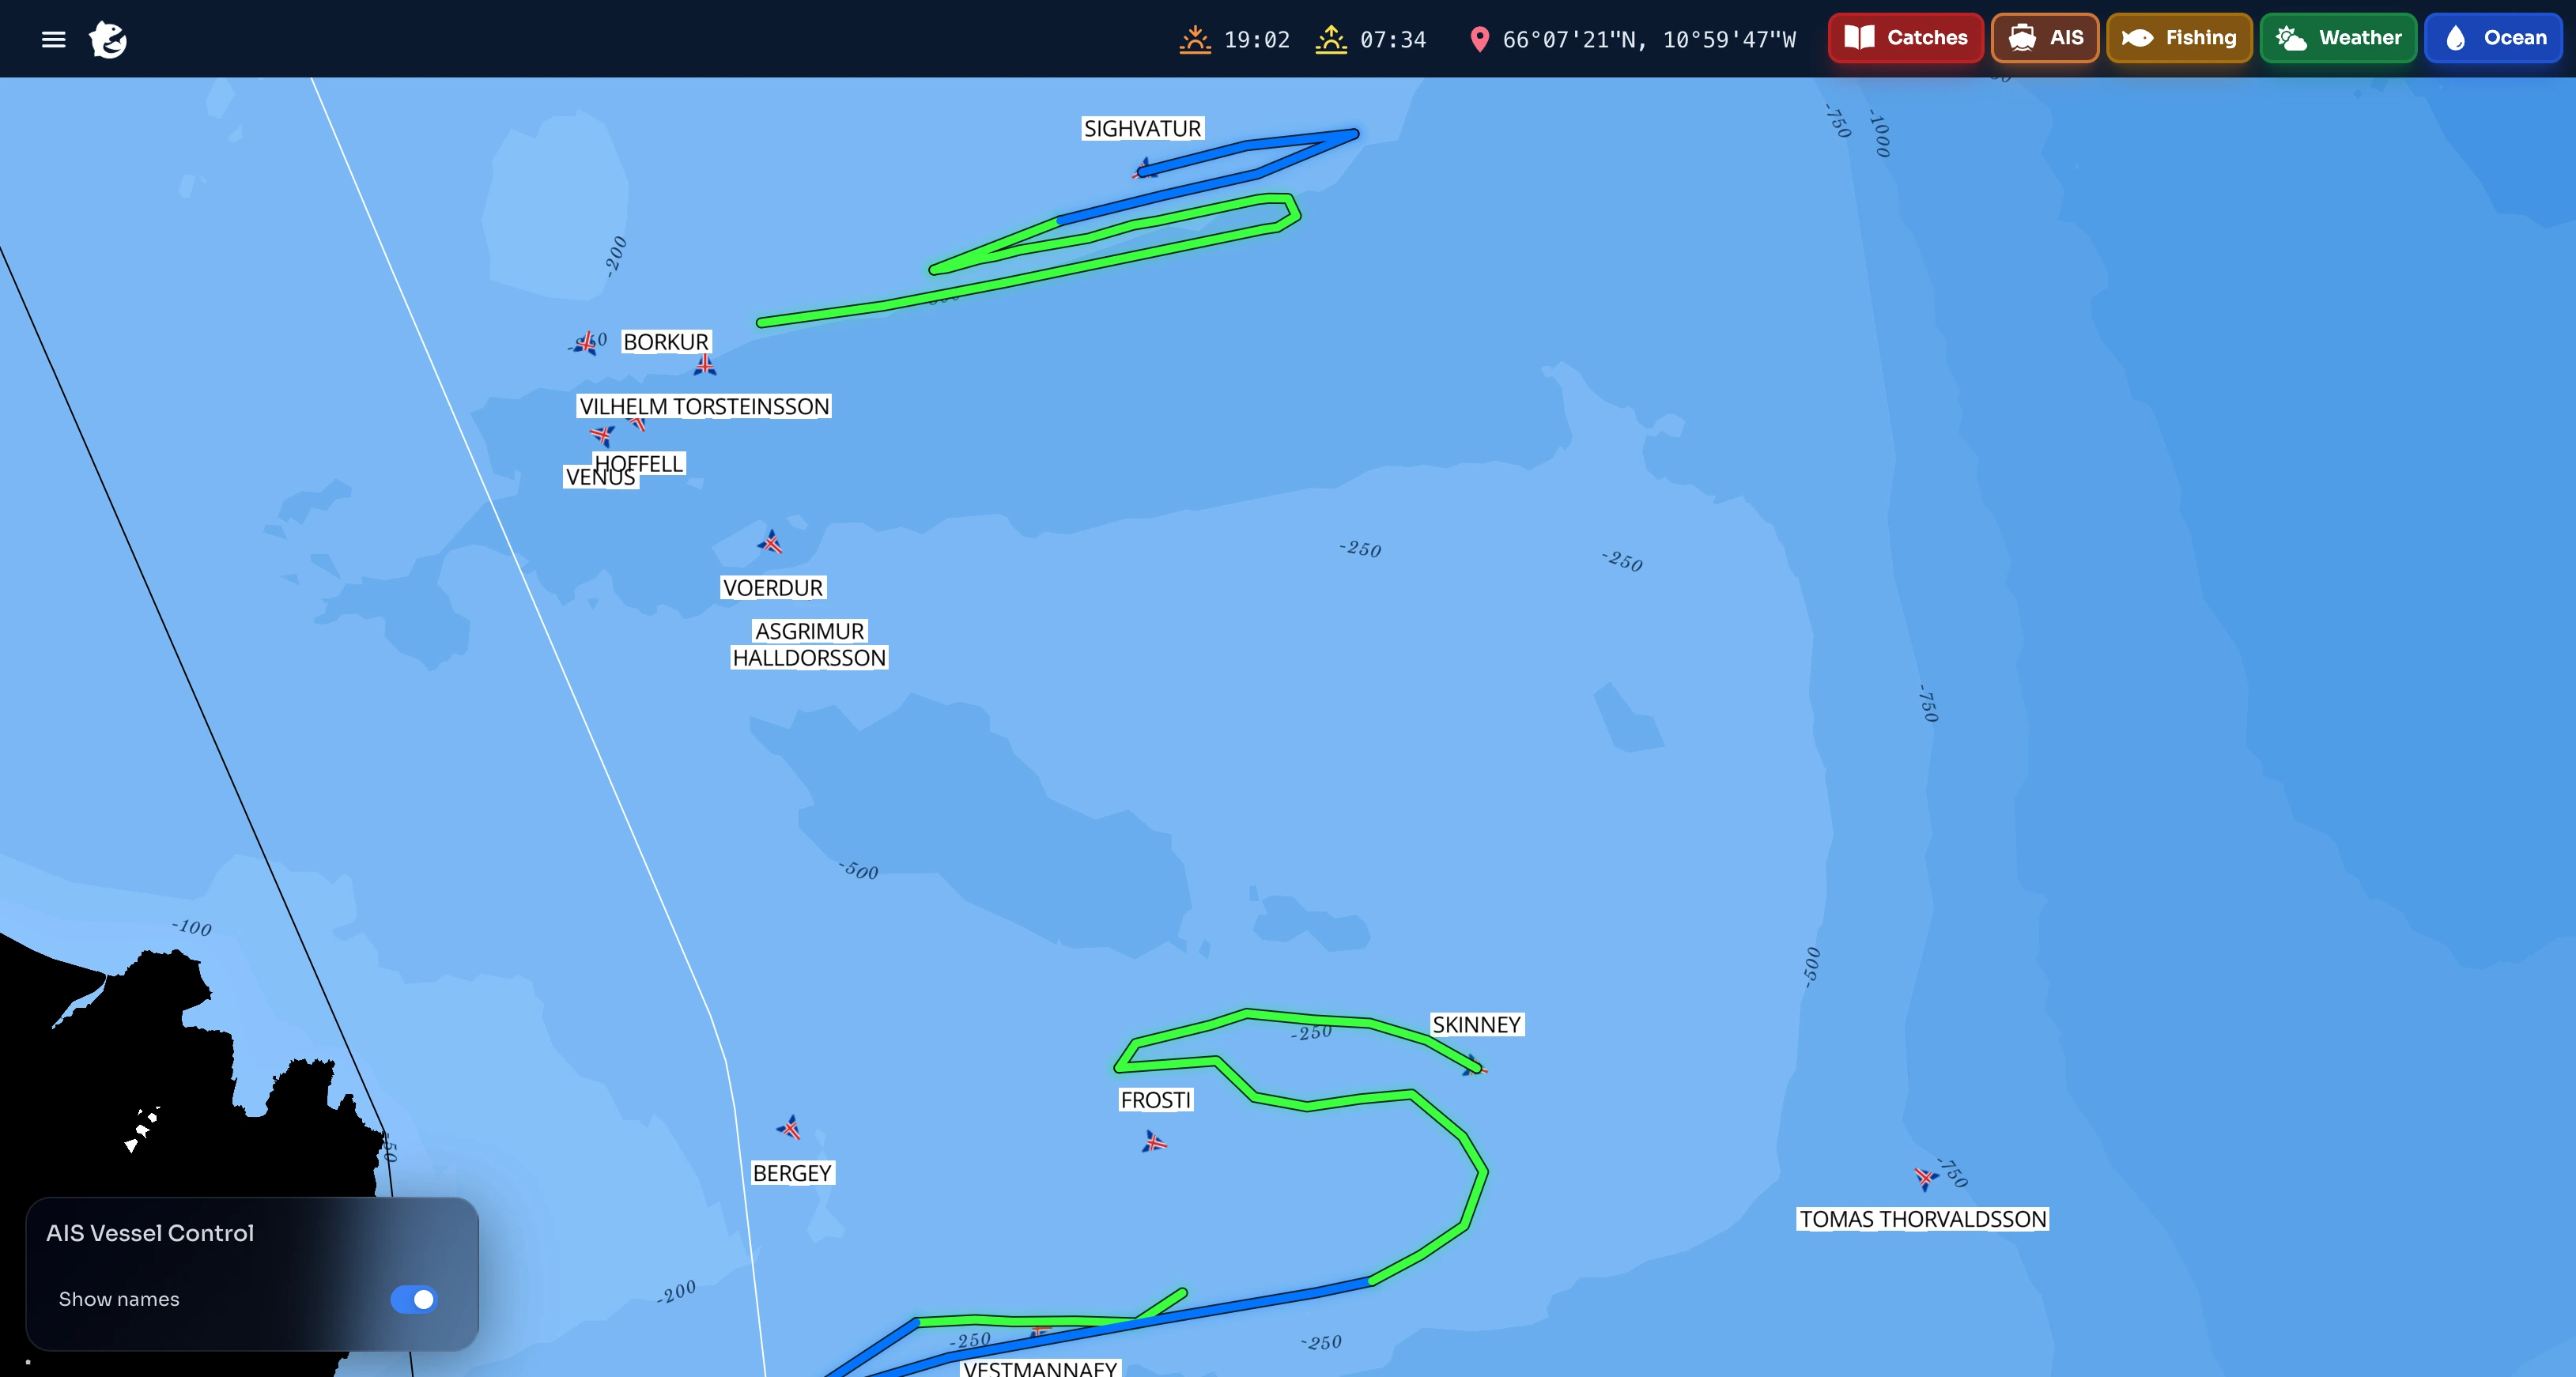Click the coordinates readout text
Image resolution: width=2576 pixels, height=1377 pixels.
coord(1649,39)
